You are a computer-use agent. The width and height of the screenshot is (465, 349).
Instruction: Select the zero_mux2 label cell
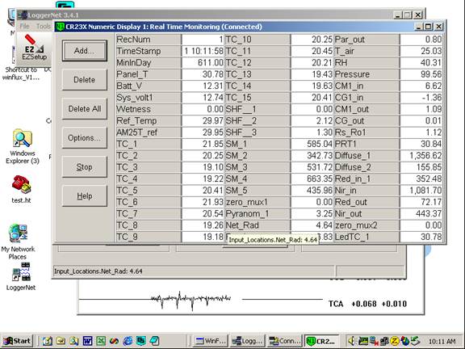pyautogui.click(x=367, y=225)
